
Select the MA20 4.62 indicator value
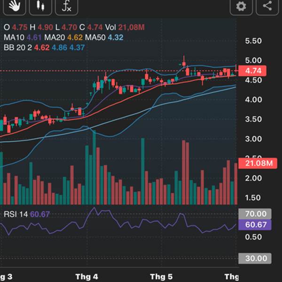(x=63, y=38)
